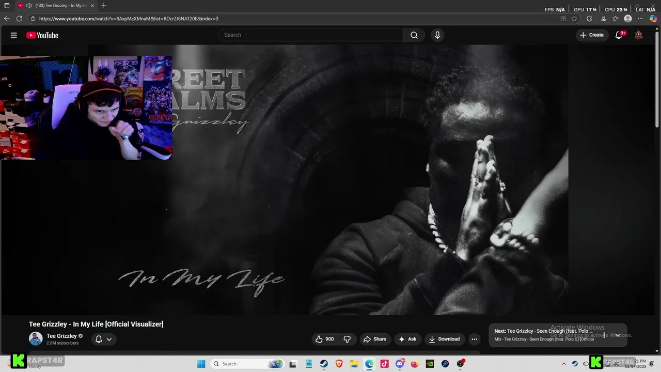This screenshot has height=372, width=661.
Task: Open Edge settings and more menu
Action: coord(640,19)
